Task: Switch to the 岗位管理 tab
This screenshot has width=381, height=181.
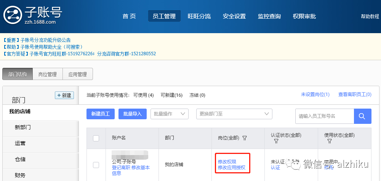Action: [x=47, y=74]
